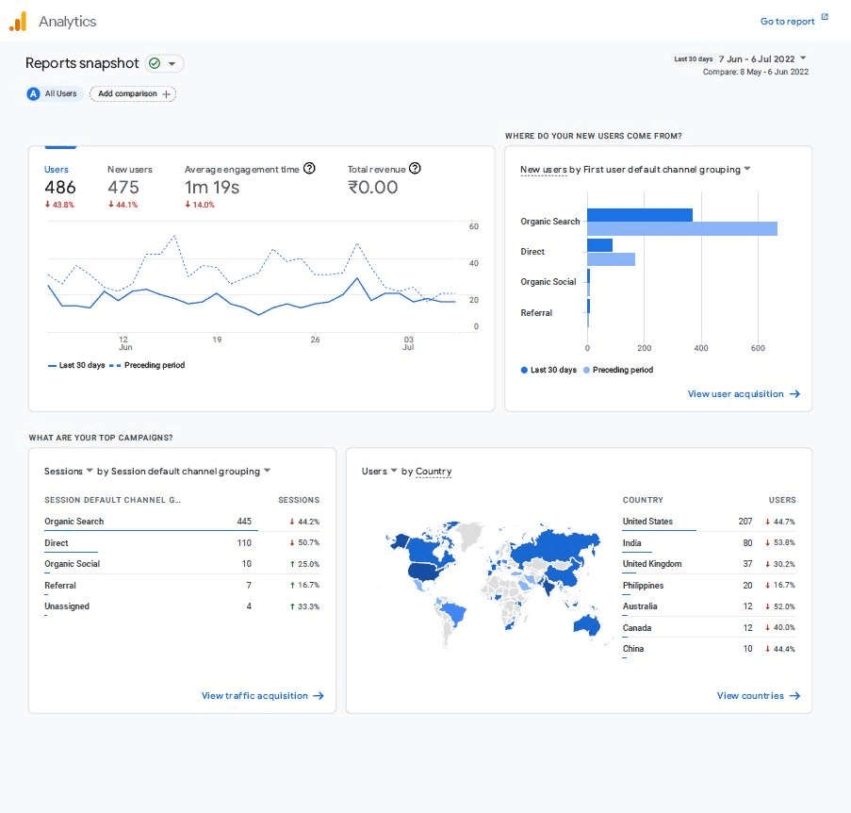
Task: Click the Google Analytics logo icon
Action: pyautogui.click(x=18, y=21)
